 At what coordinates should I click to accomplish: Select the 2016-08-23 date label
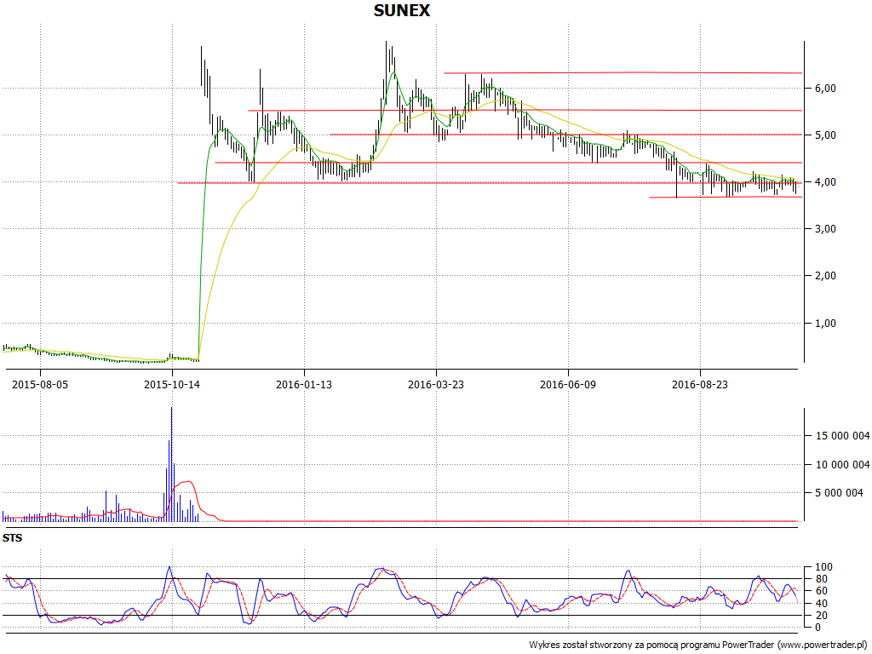[x=700, y=384]
